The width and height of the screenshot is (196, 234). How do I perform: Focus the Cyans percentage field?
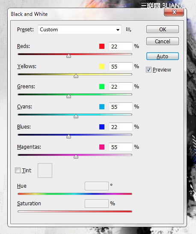(x=120, y=107)
